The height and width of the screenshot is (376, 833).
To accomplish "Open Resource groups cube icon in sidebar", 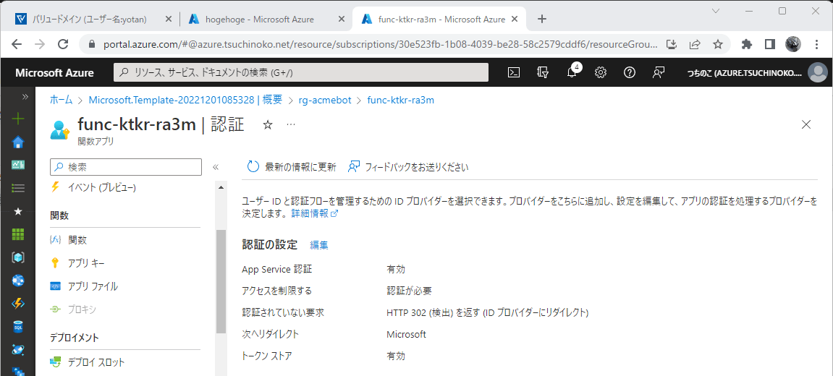I will (x=18, y=257).
